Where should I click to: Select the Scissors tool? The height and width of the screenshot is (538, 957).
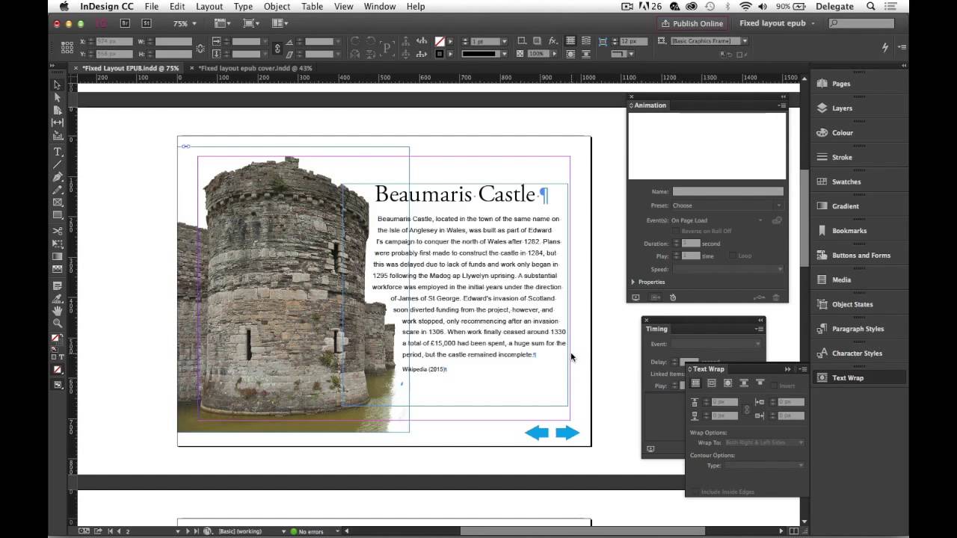point(58,231)
